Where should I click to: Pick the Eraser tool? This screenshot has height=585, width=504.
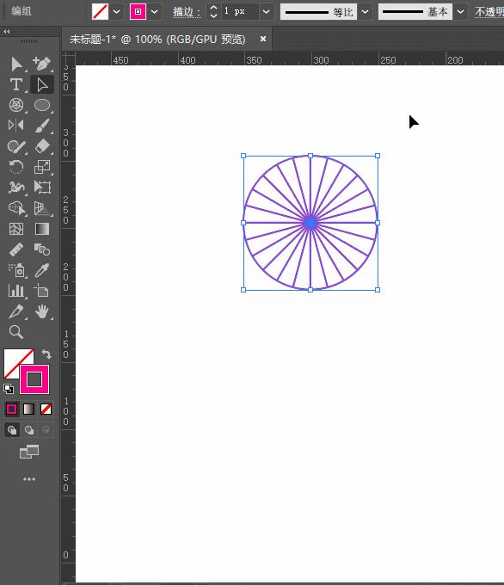tap(42, 146)
